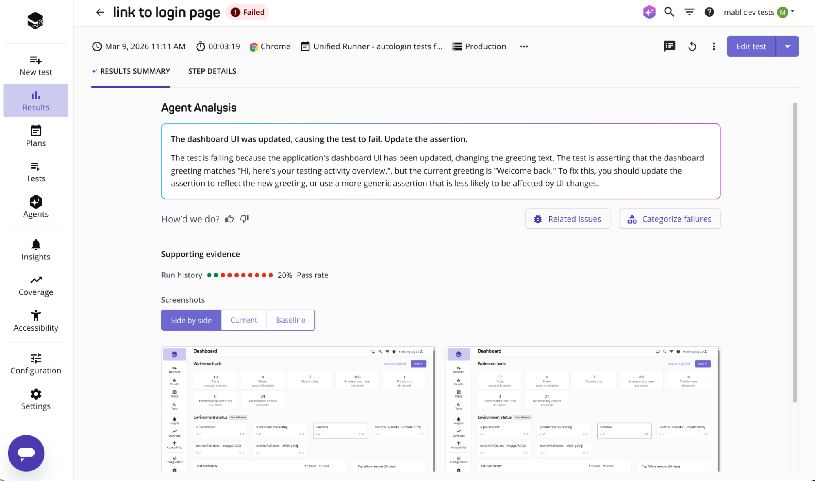
Task: Open the purple AI assistant icon
Action: click(x=649, y=12)
